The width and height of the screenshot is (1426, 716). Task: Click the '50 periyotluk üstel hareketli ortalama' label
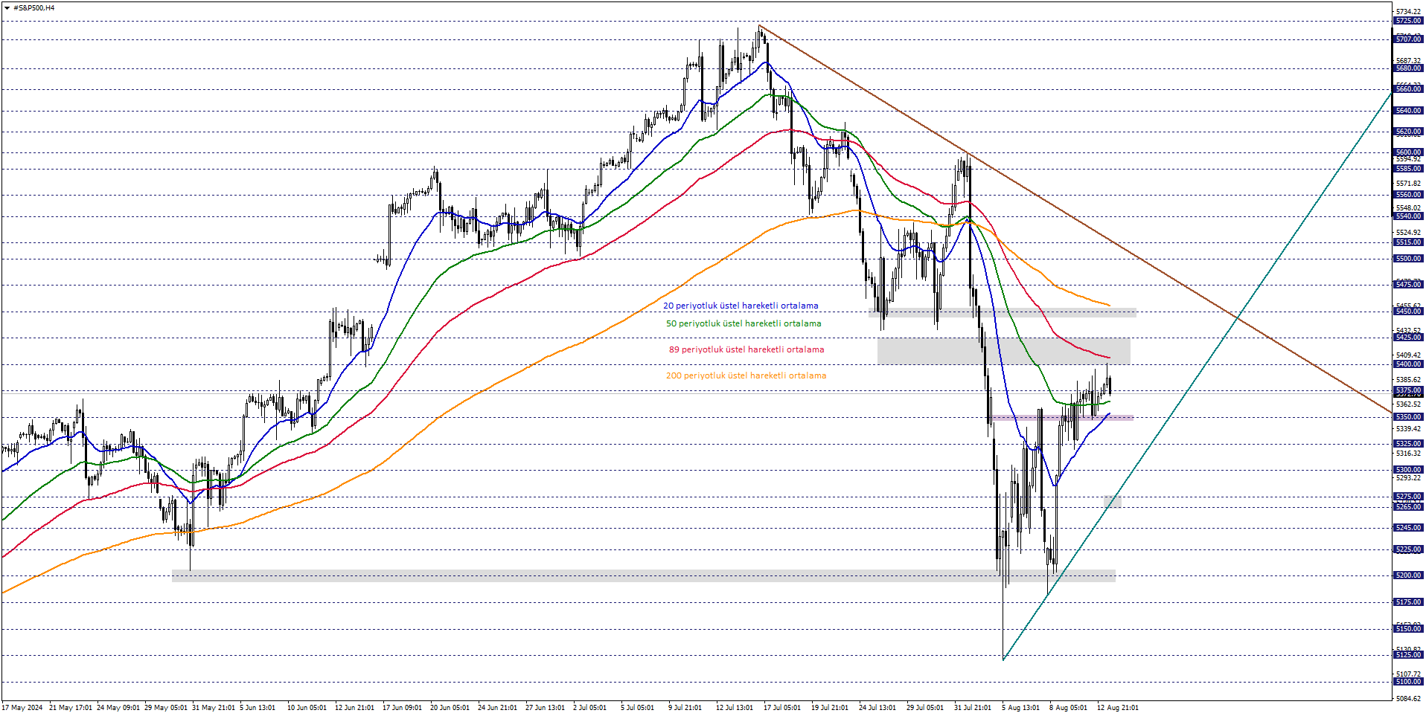[744, 323]
